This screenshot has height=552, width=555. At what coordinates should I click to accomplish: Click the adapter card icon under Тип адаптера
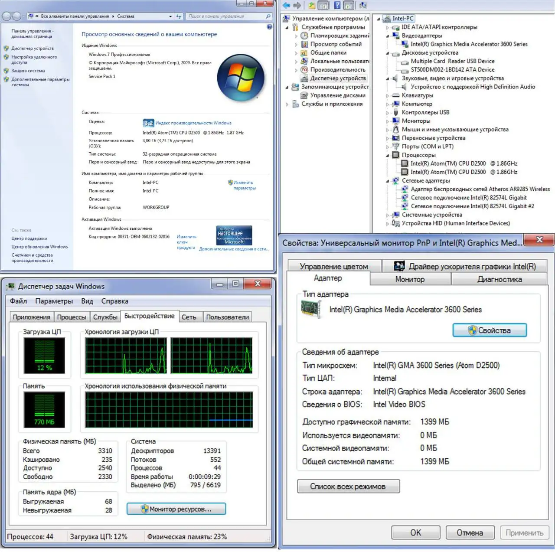point(311,310)
